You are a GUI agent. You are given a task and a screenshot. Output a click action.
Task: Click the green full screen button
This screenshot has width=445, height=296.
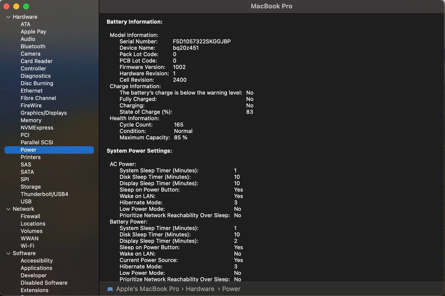tap(26, 6)
